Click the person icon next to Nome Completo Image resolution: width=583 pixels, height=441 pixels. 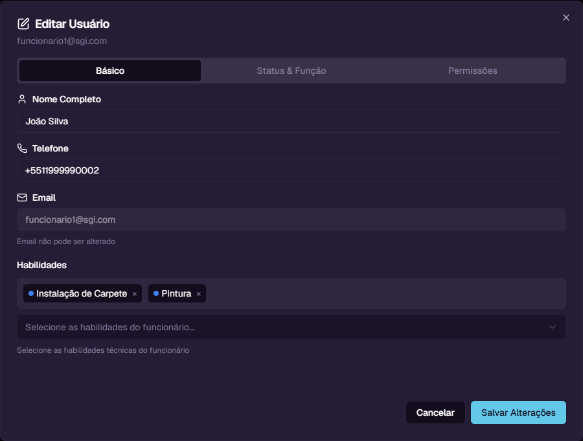coord(22,99)
